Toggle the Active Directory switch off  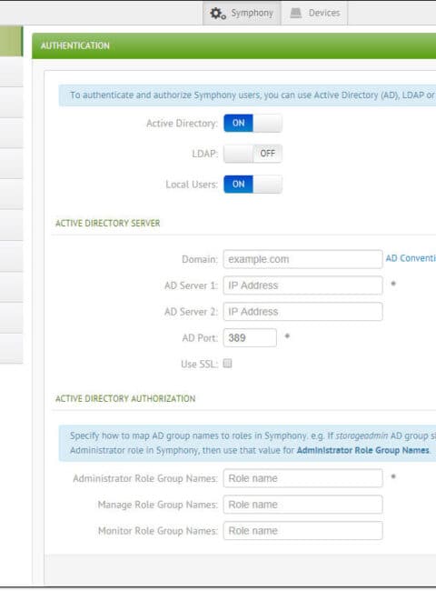[x=253, y=124]
